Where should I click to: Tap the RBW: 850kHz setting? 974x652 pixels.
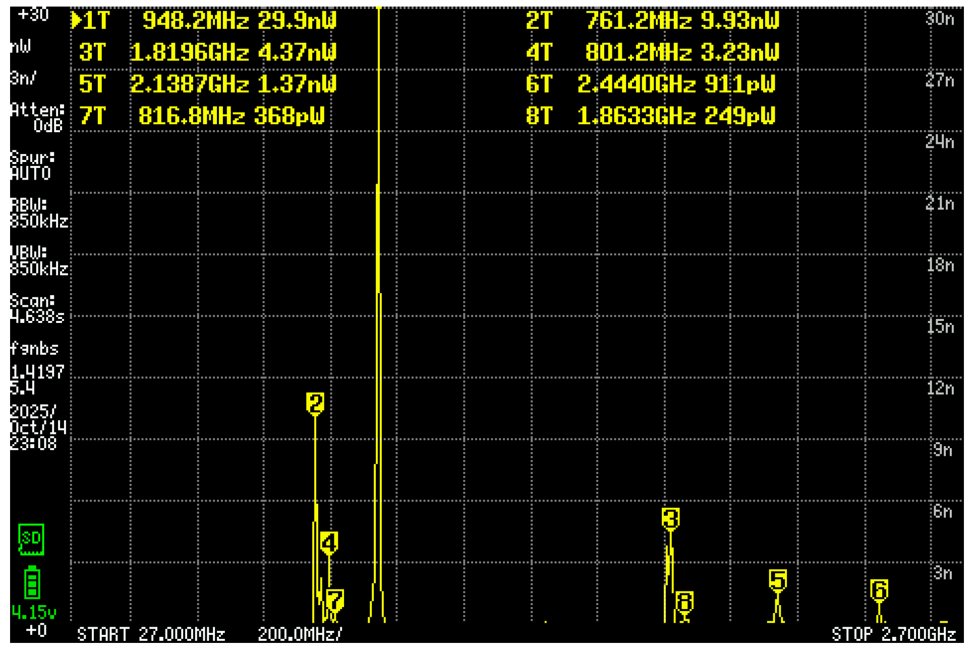click(38, 213)
